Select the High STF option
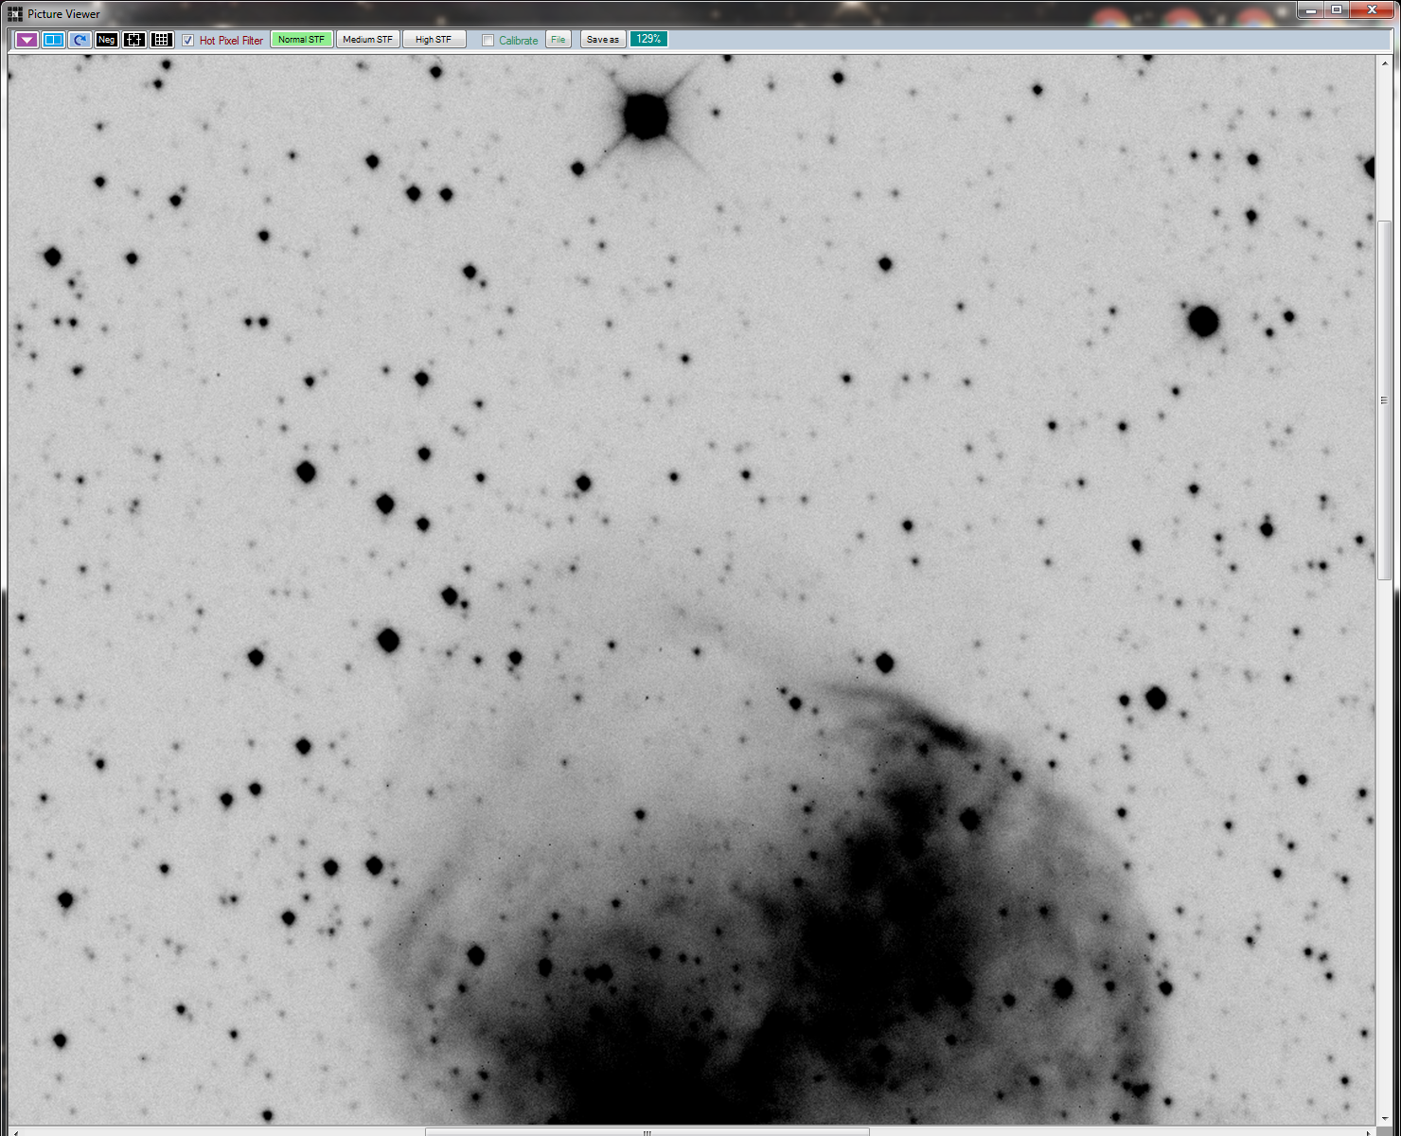1401x1136 pixels. pos(434,39)
